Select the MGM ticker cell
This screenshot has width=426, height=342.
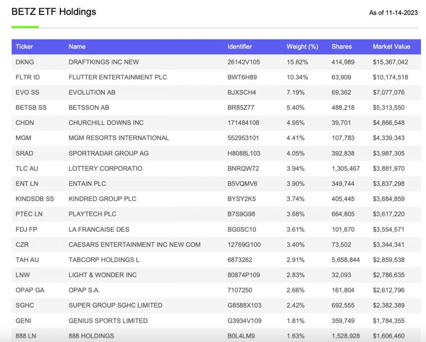[x=23, y=138]
